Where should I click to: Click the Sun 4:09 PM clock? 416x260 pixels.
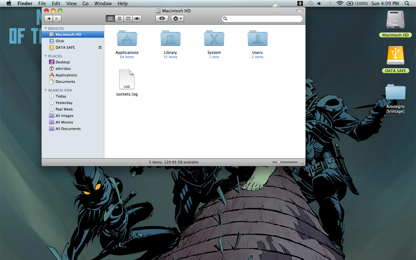[x=385, y=4]
